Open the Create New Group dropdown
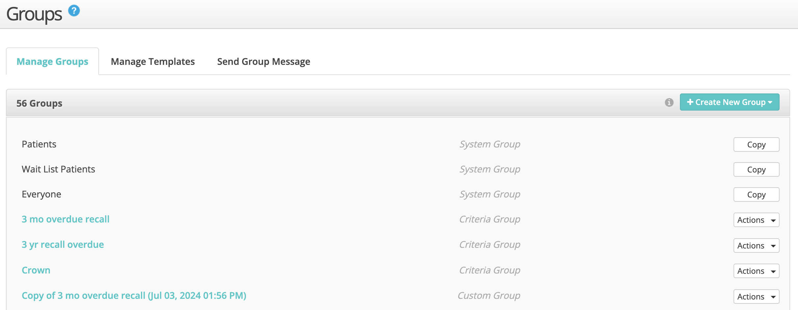798x310 pixels. click(x=730, y=102)
